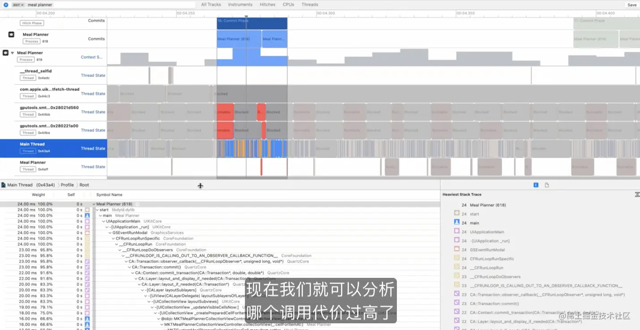Click the CoreFoundation badge beside __CFRunLoopRun in stack trace
The width and height of the screenshot is (640, 330).
[x=457, y=267]
